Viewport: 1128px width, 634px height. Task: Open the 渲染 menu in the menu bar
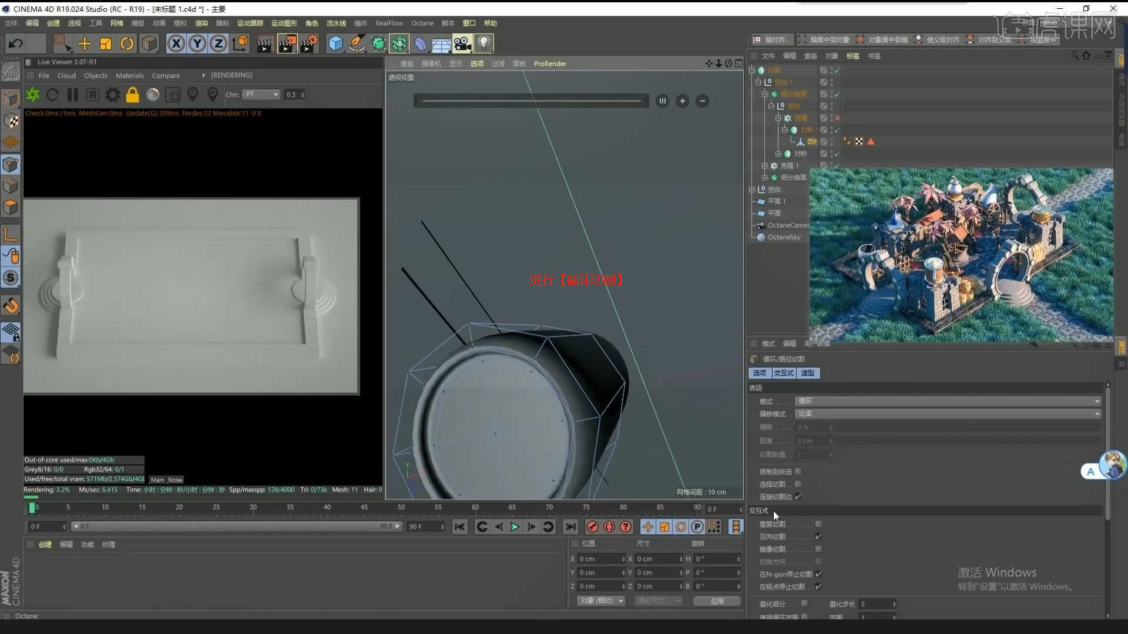[x=201, y=23]
